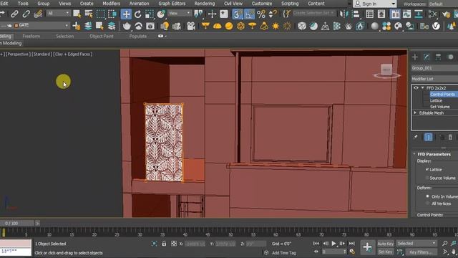Open the reference coordinate View dropdown
Viewport: 458px width, 258px height.
point(180,14)
